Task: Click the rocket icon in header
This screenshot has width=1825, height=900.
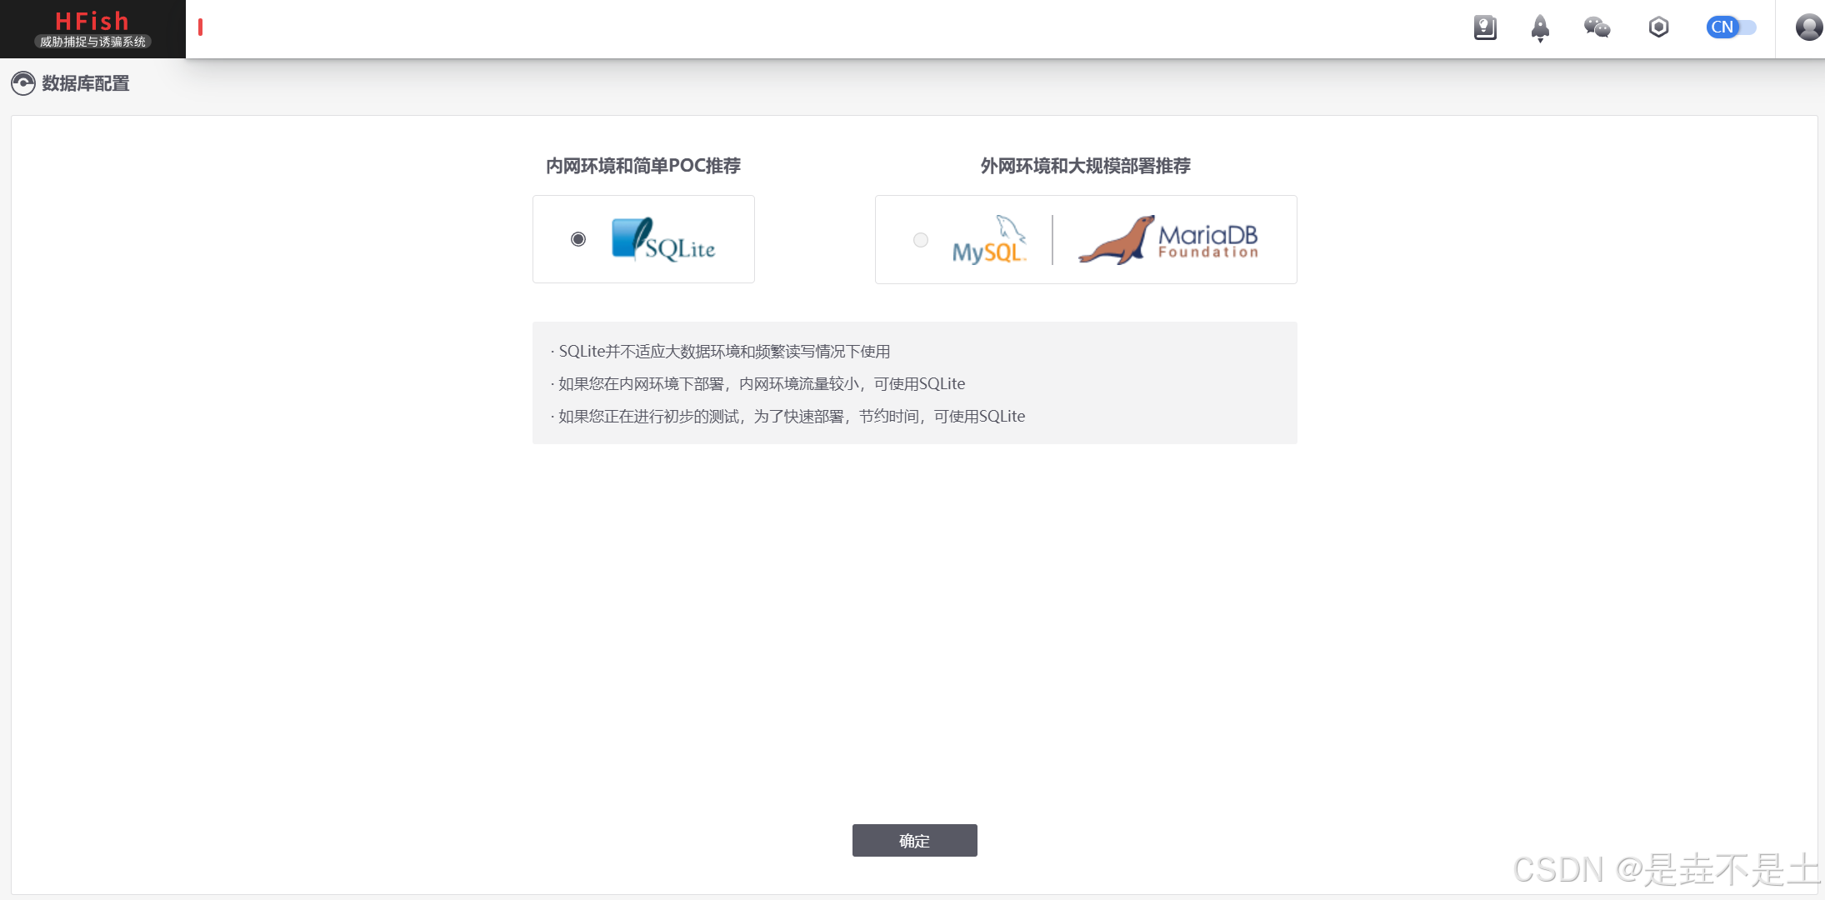Action: (1540, 27)
